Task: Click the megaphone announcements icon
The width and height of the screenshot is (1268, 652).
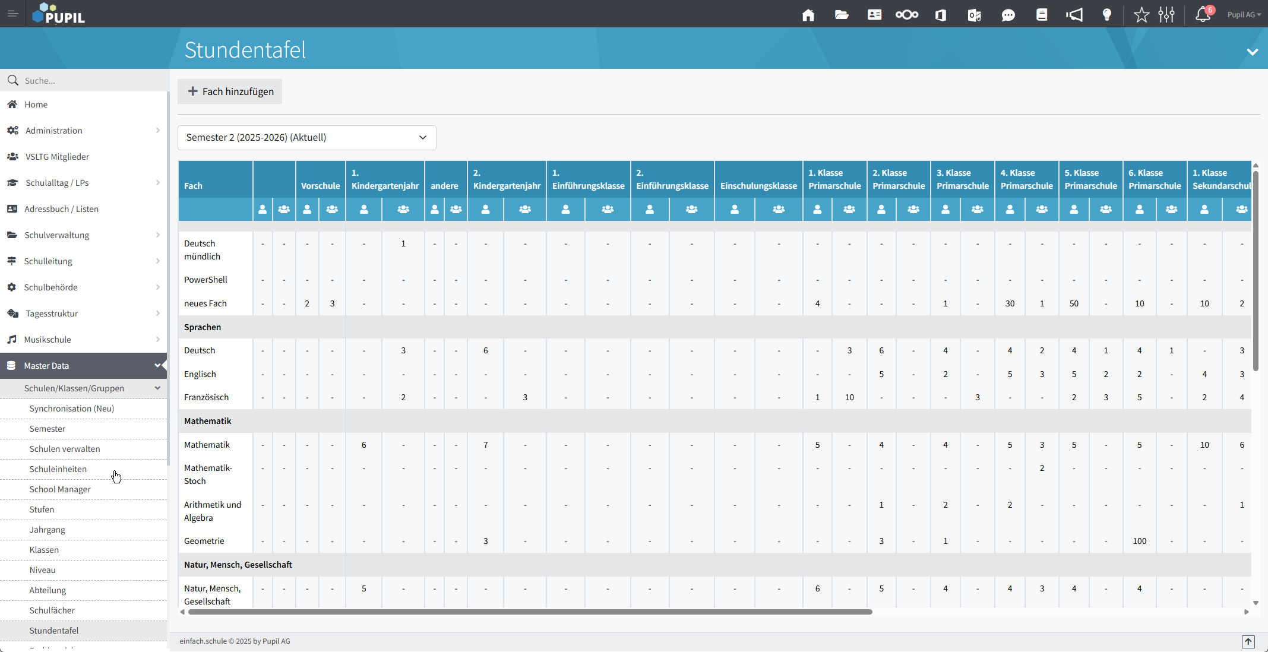Action: point(1074,15)
